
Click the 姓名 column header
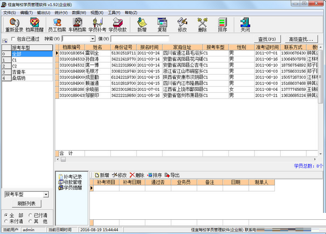[98, 47]
